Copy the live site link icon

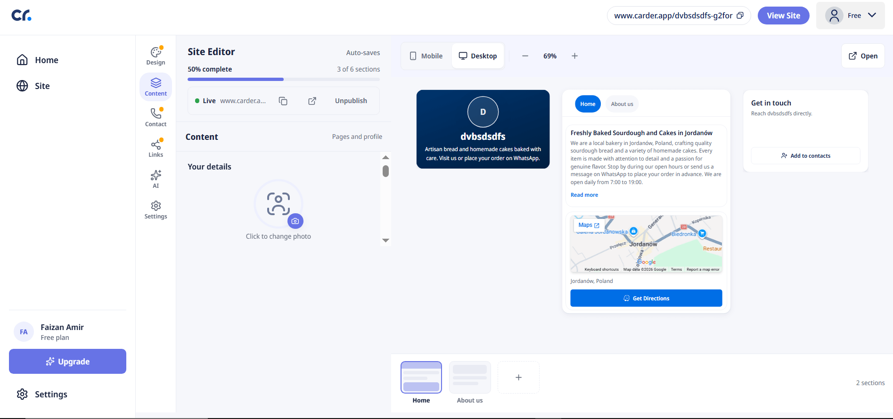(283, 101)
